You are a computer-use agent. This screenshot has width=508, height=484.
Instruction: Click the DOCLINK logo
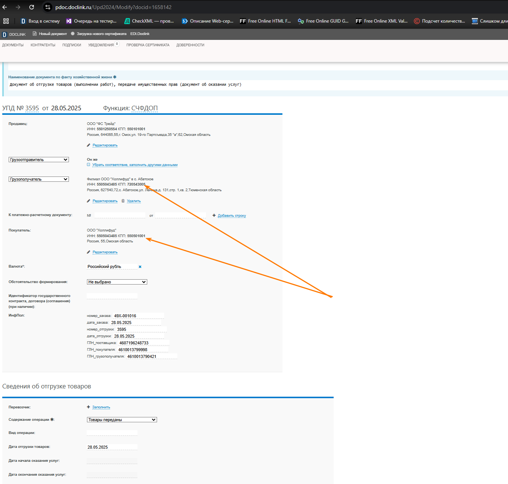pyautogui.click(x=14, y=34)
